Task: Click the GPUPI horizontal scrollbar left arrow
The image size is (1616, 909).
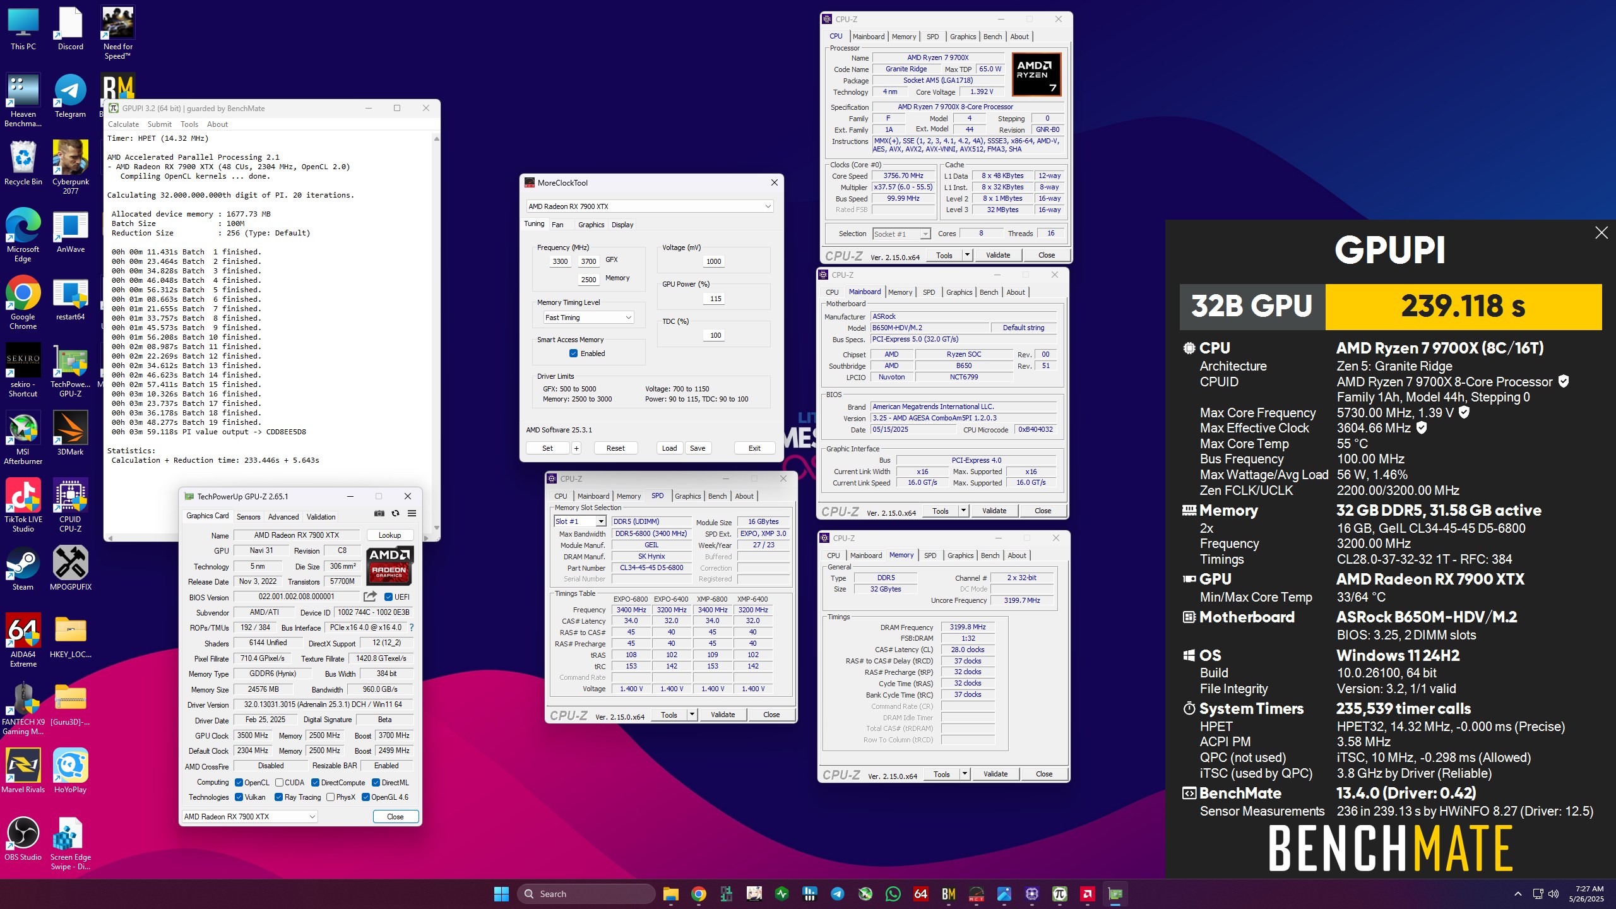Action: pos(110,538)
